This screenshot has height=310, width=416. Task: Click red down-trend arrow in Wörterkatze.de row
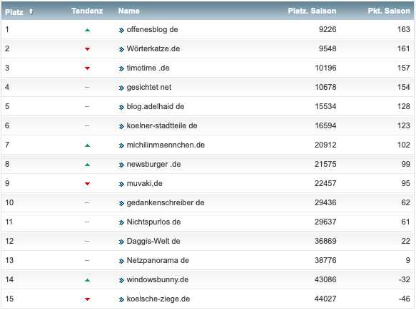(87, 49)
